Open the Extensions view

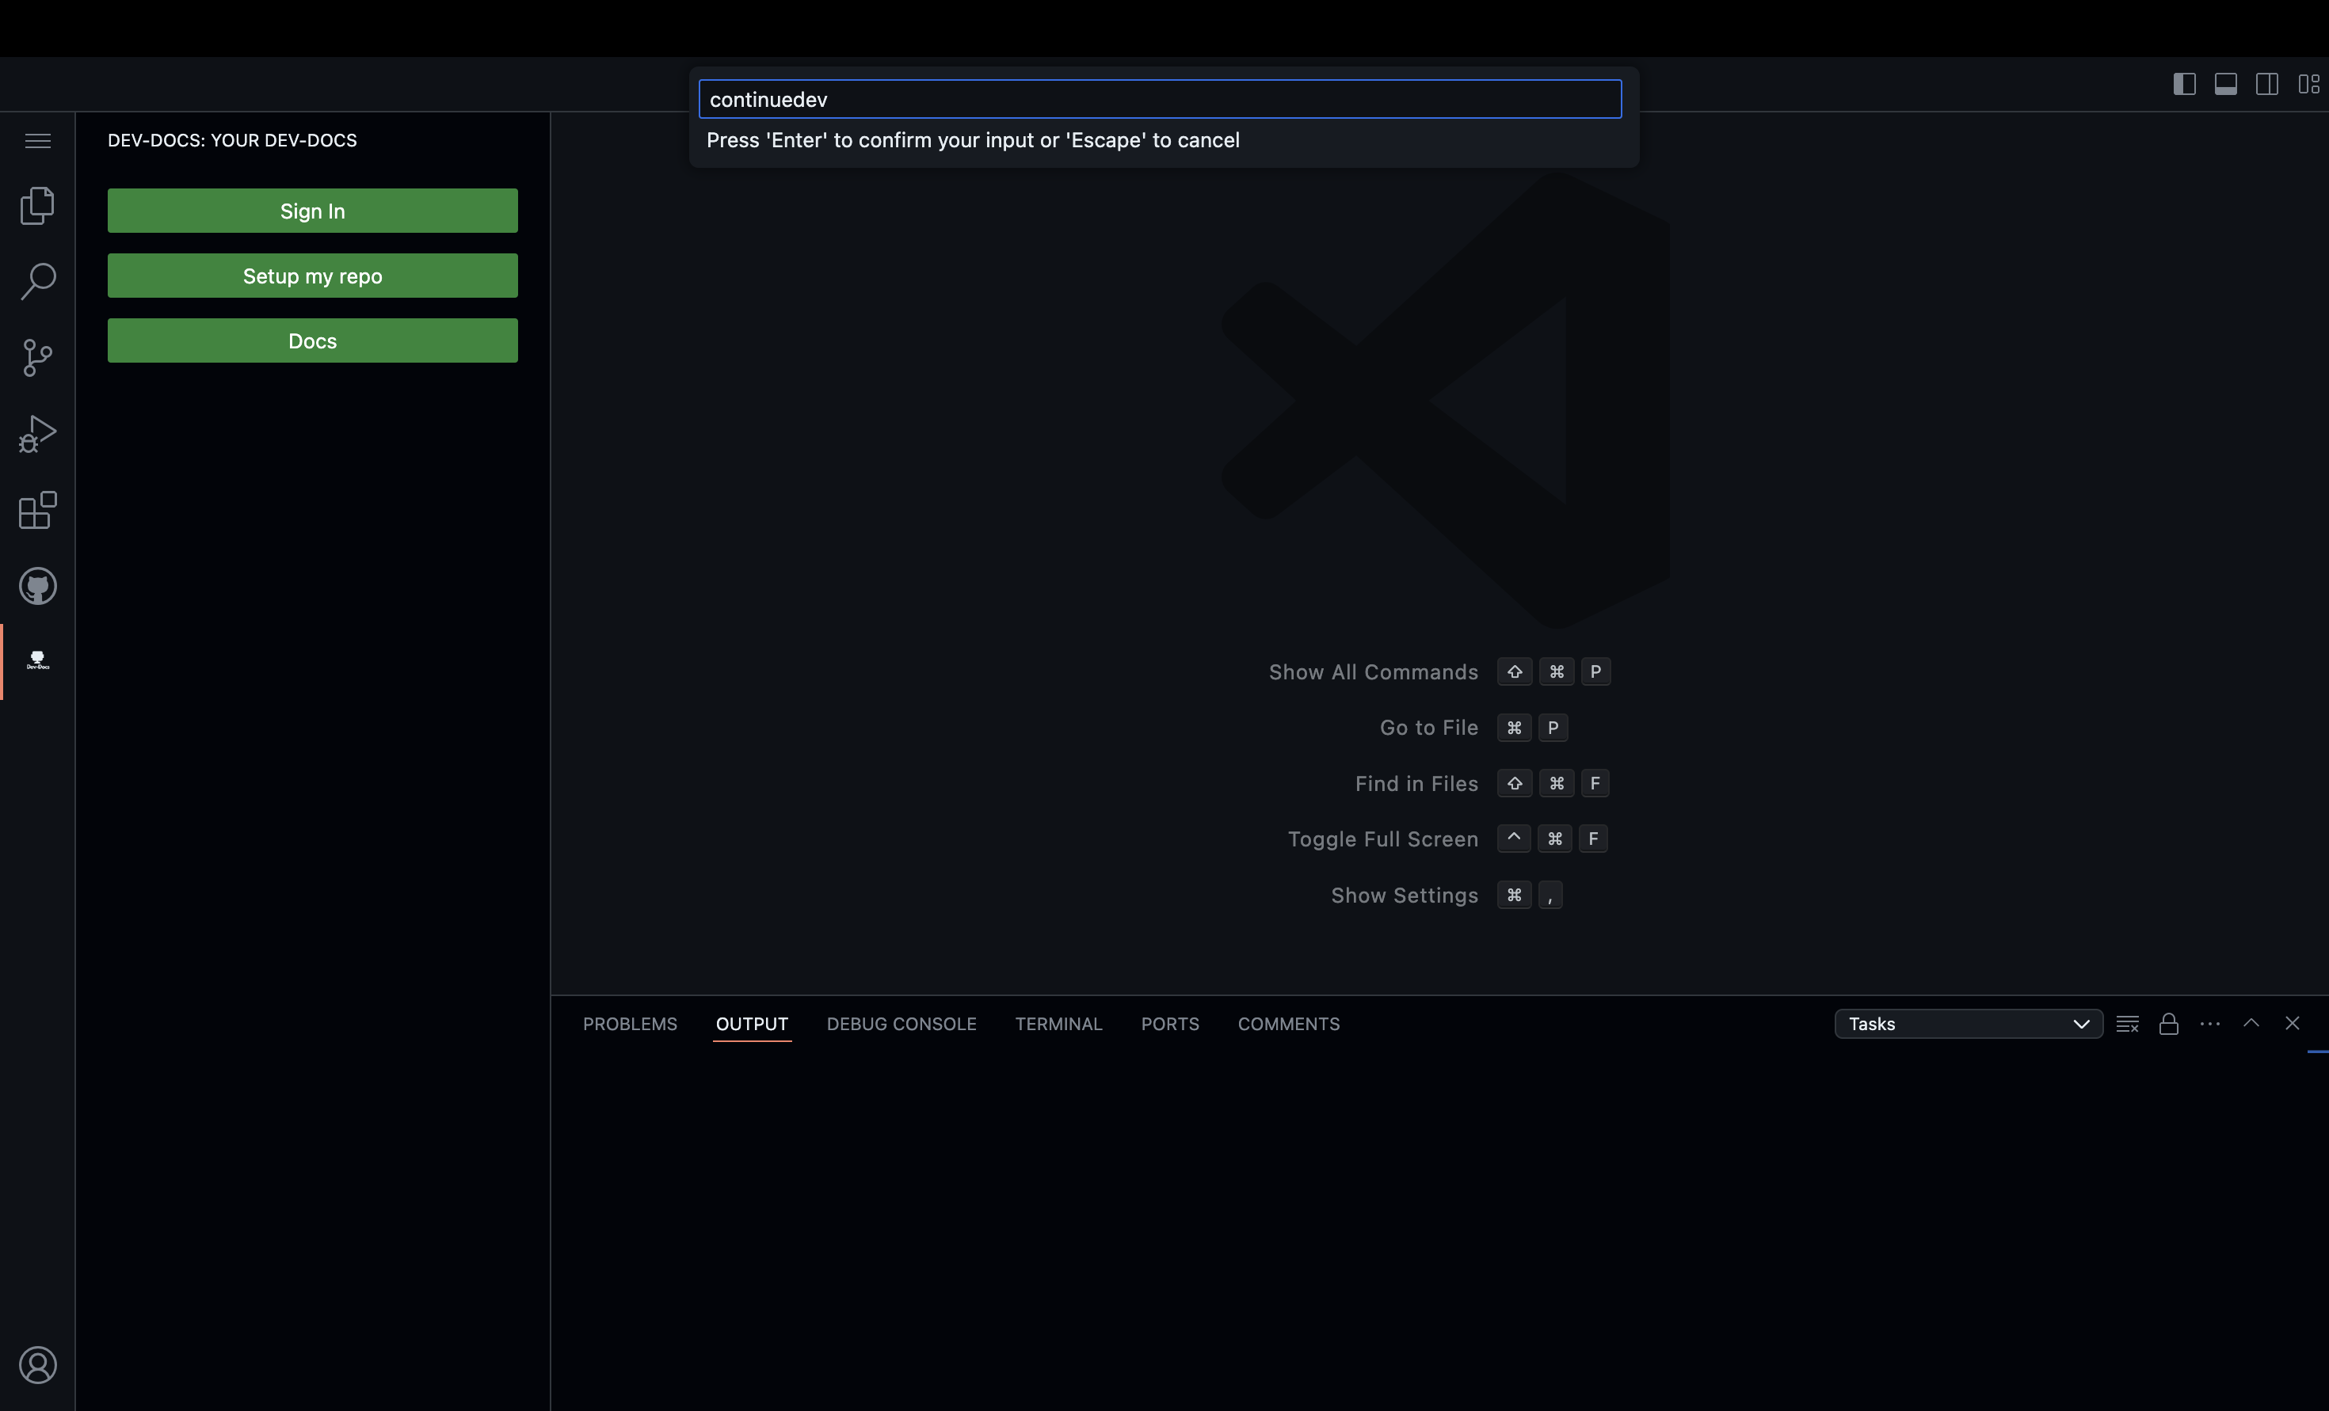click(x=38, y=511)
